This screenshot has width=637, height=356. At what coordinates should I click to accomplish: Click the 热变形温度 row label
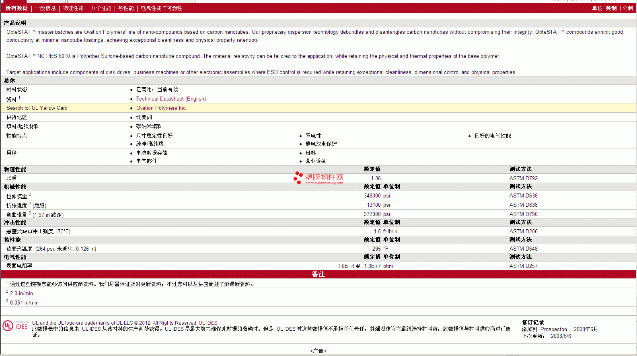[19, 249]
